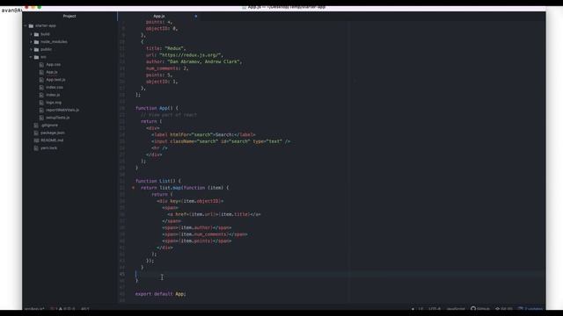Collapse the src folder chevron
This screenshot has width=563, height=316.
point(31,57)
